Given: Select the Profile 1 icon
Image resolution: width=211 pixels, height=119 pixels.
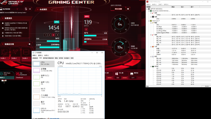Looking at the screenshot, I should click(4, 52).
